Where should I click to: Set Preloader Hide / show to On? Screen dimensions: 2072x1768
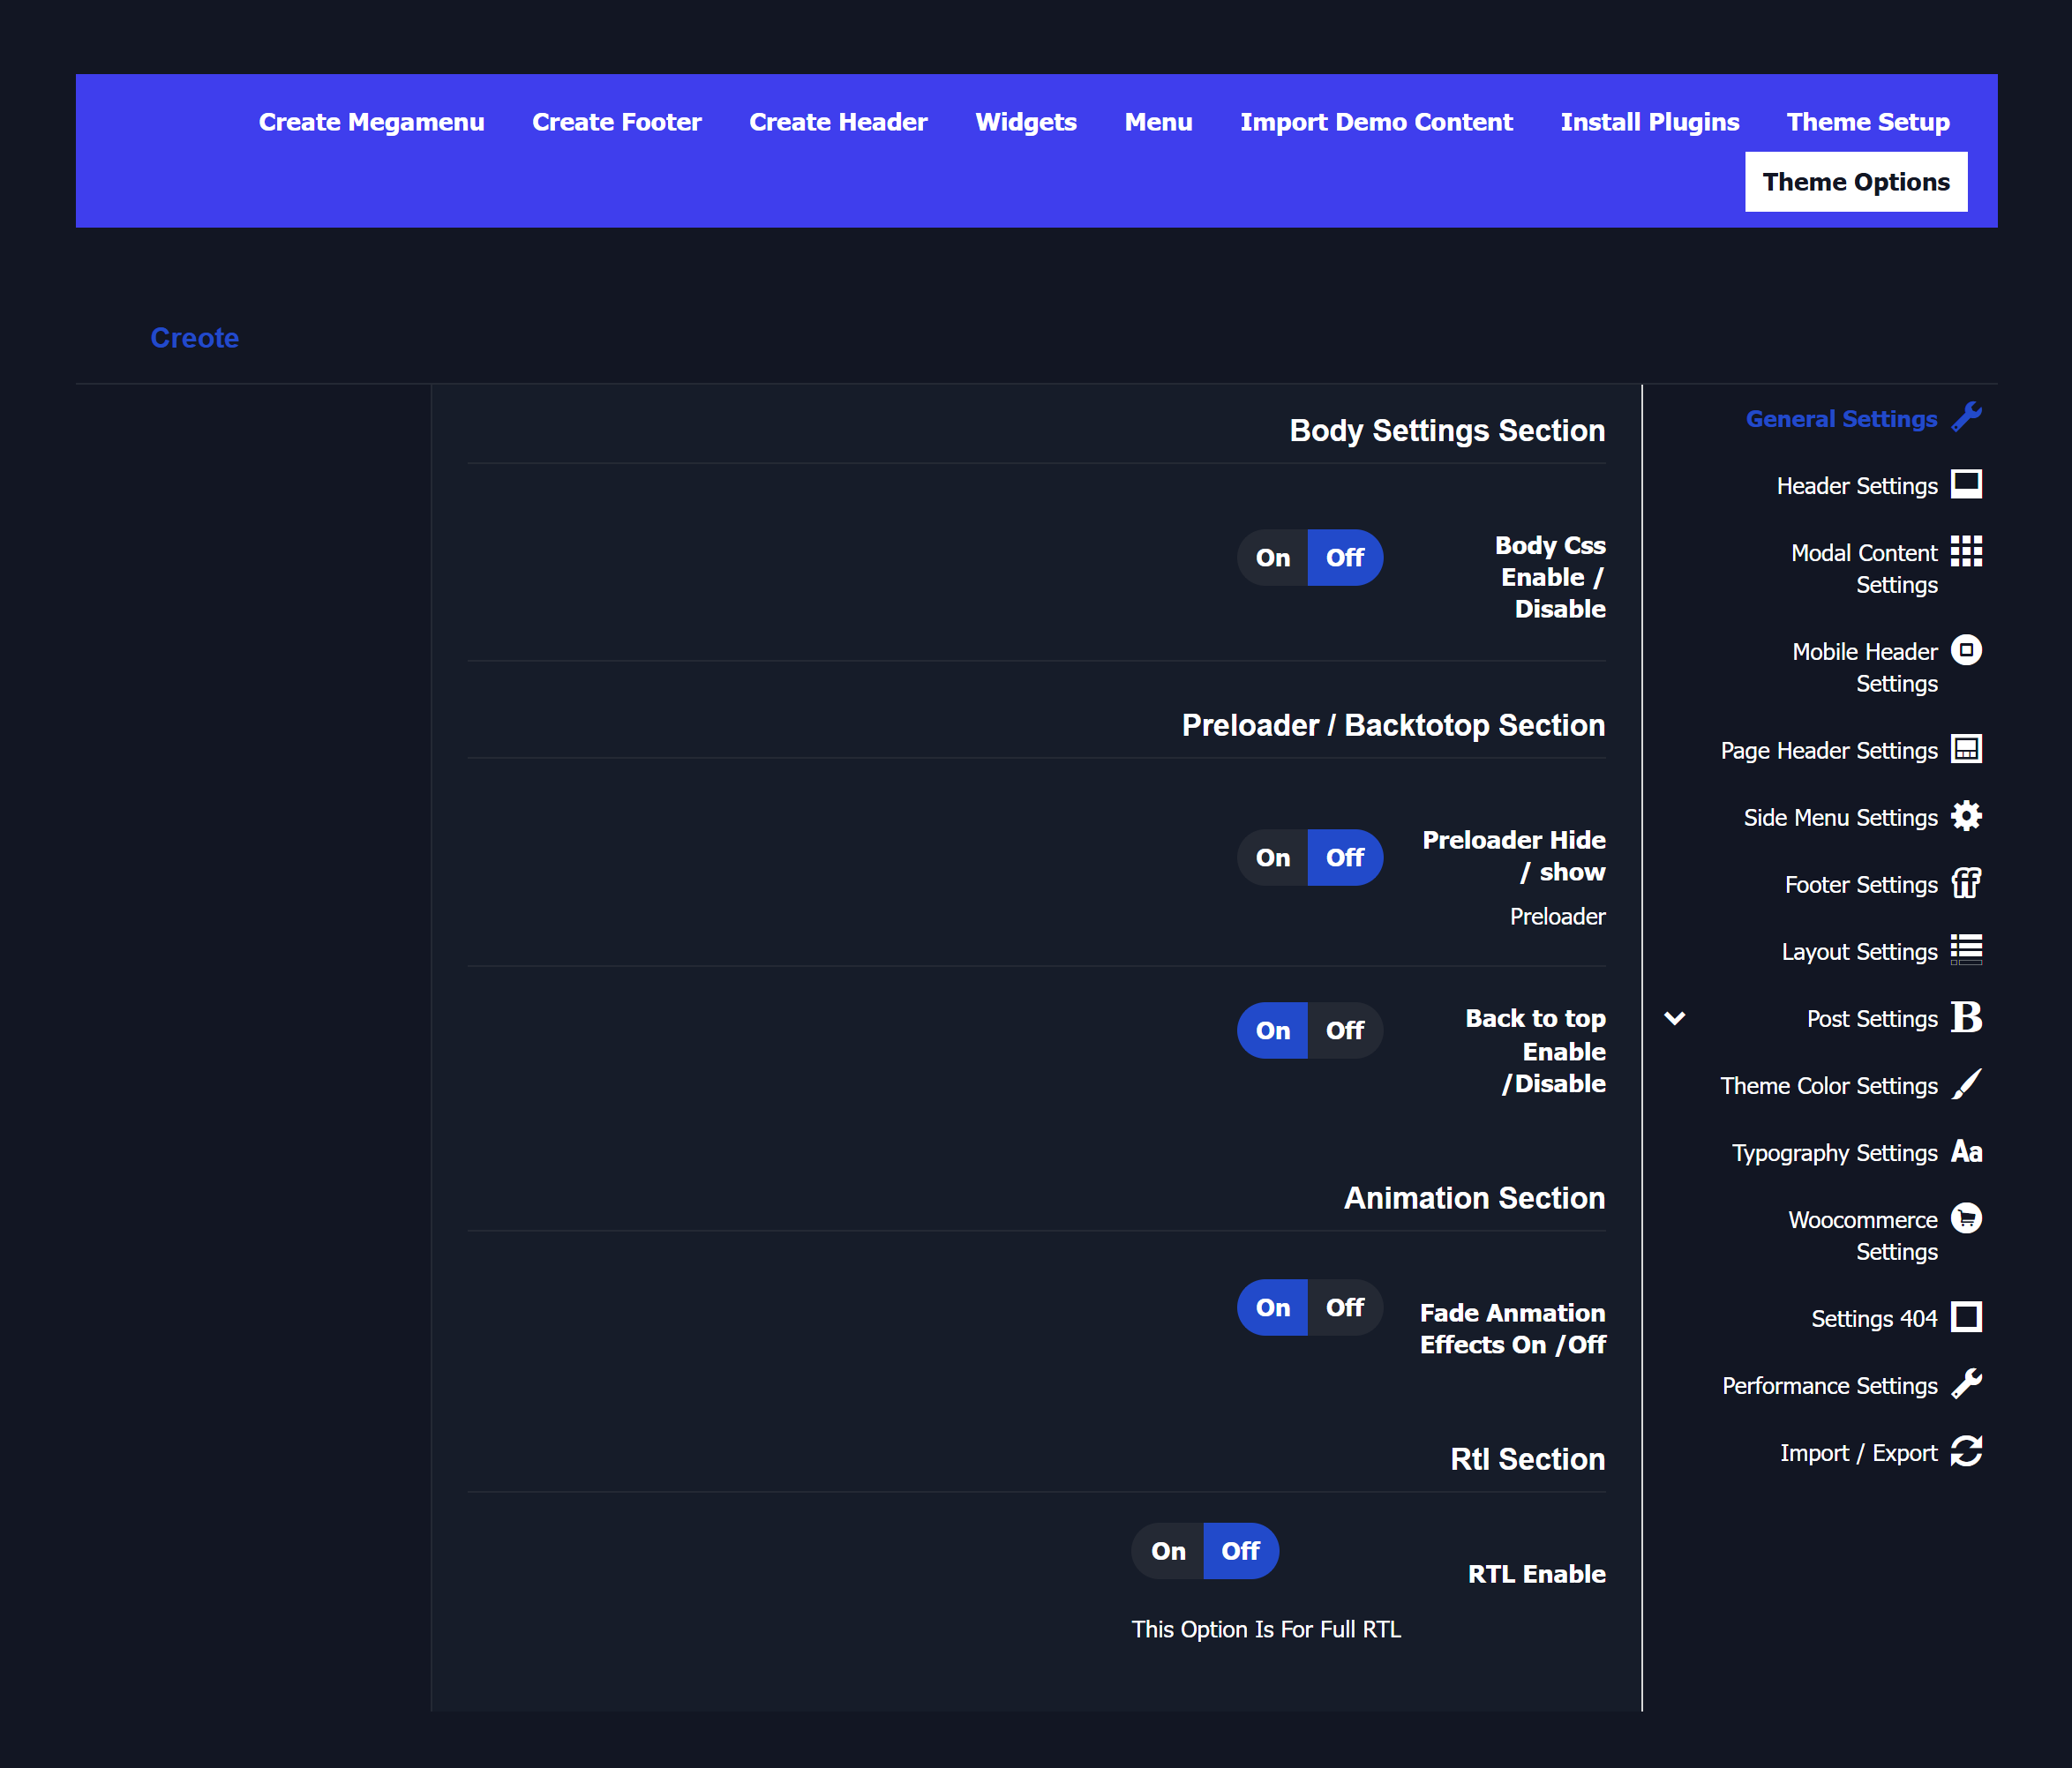click(1272, 858)
